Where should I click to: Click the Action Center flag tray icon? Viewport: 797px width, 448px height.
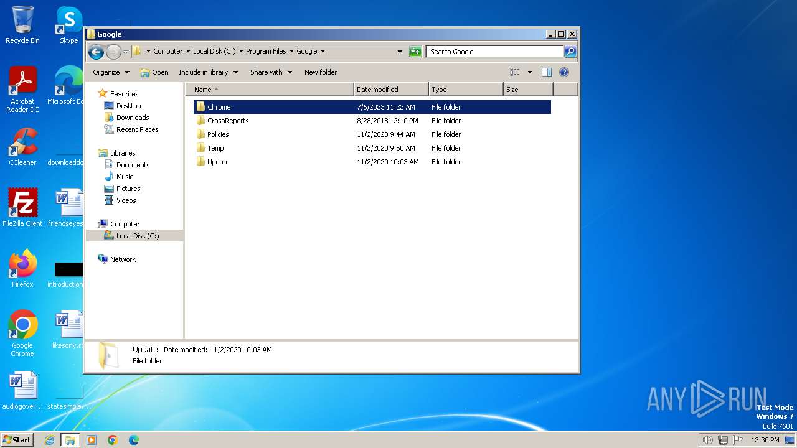point(738,440)
